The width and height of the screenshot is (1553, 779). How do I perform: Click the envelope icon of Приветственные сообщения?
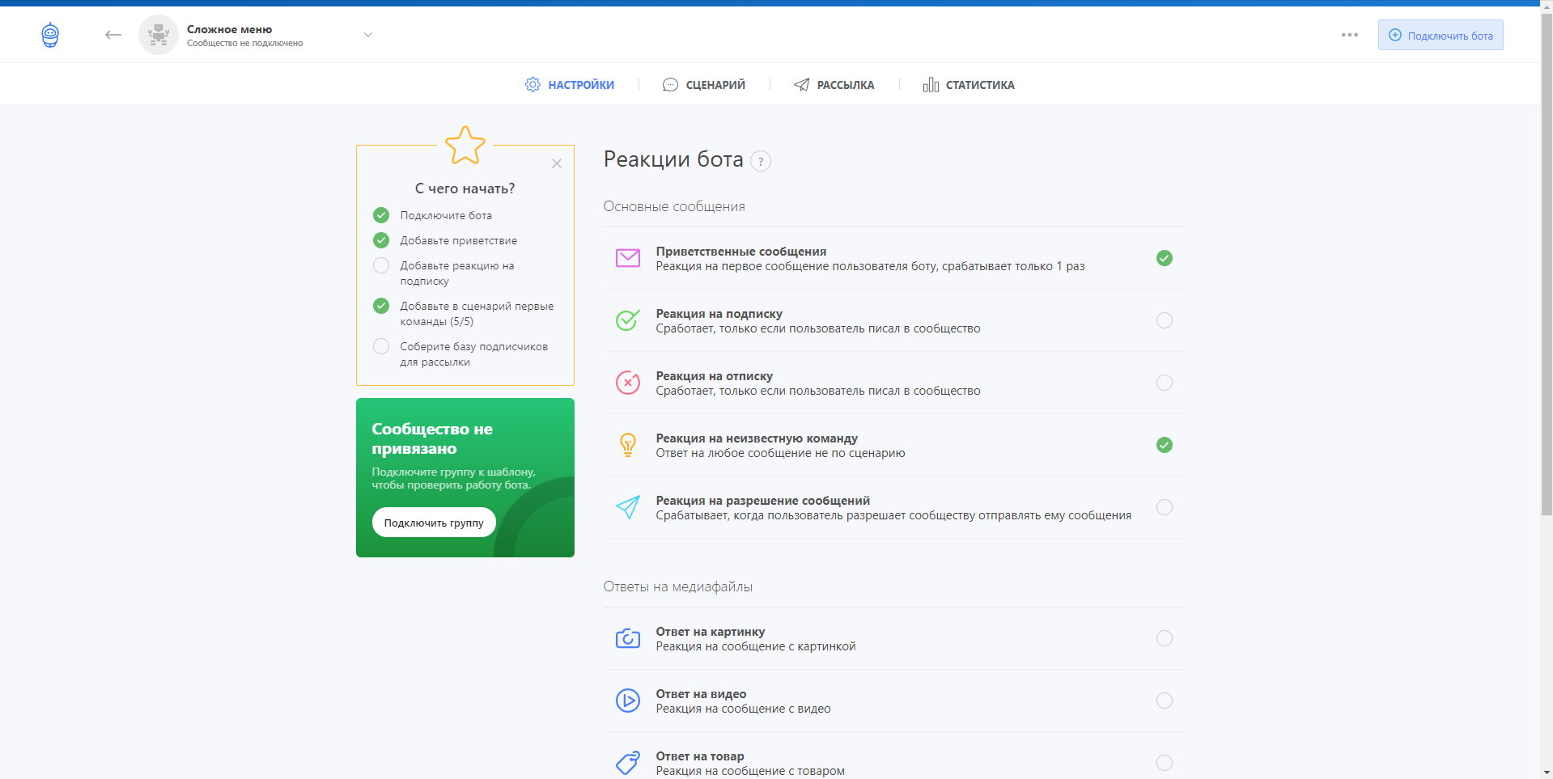(x=628, y=258)
